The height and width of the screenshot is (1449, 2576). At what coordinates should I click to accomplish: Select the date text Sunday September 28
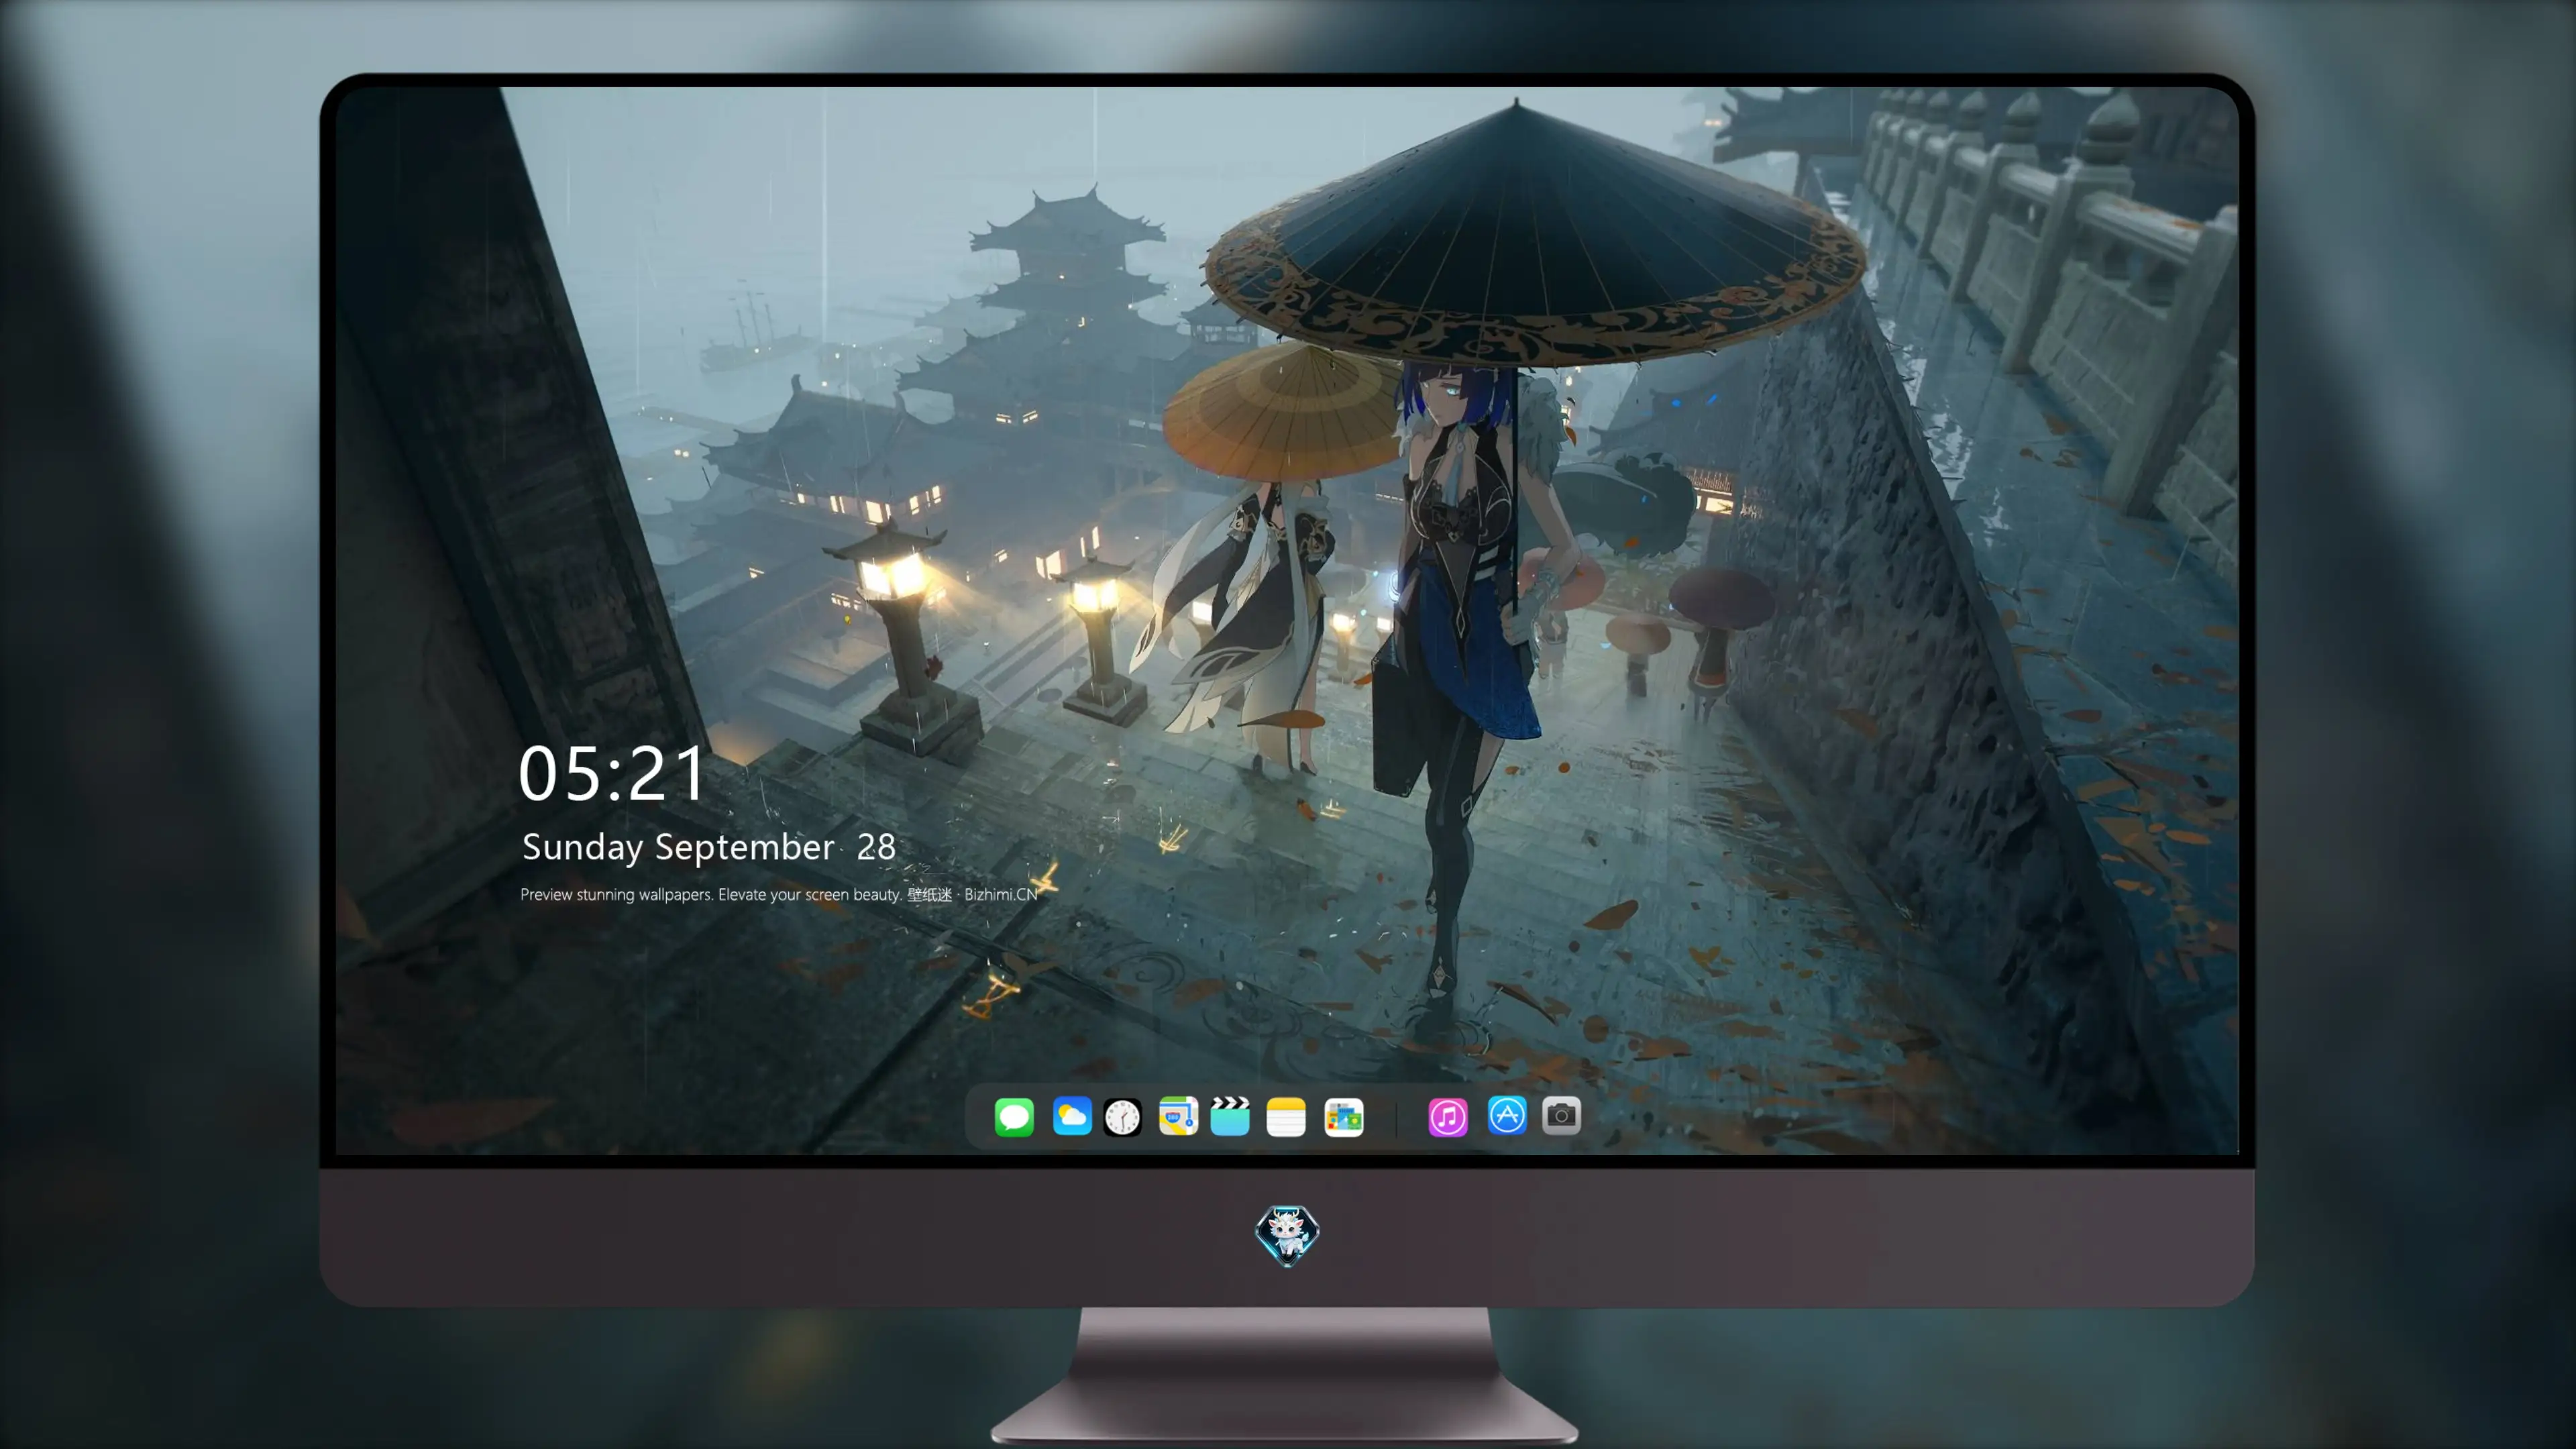[x=709, y=847]
